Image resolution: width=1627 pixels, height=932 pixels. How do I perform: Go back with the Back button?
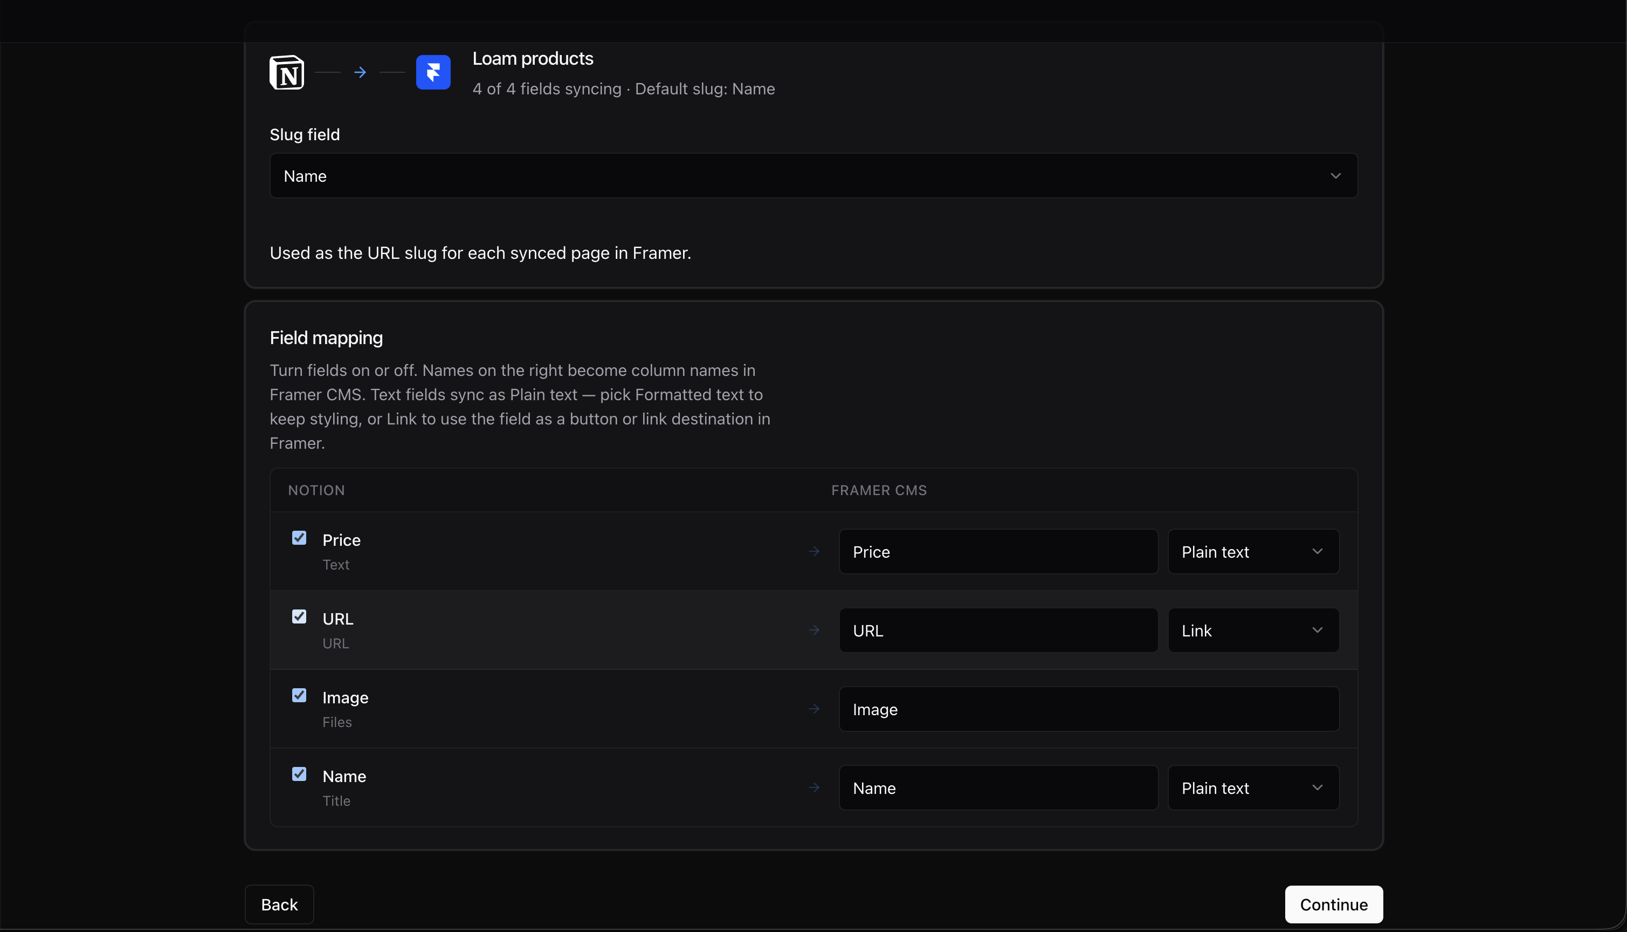(279, 904)
